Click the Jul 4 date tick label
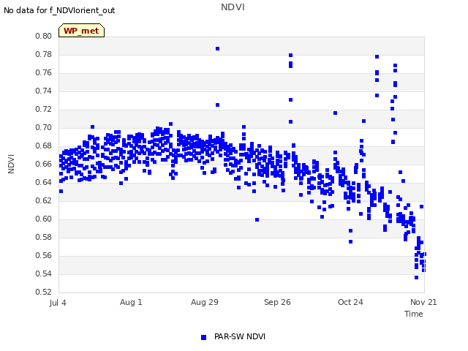The height and width of the screenshot is (351, 468). [58, 303]
